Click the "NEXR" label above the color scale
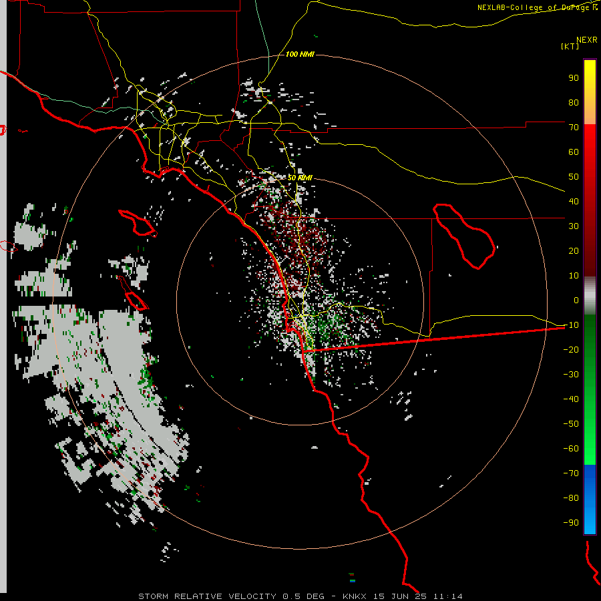 point(587,40)
